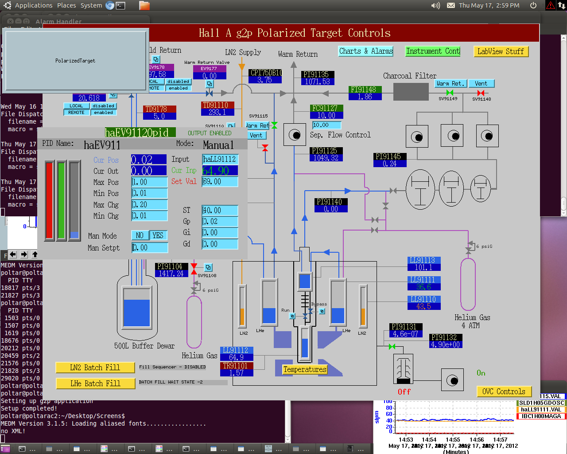Screen dimensions: 567x454
Task: Click the clock showing Thu May 17
Action: [x=489, y=5]
